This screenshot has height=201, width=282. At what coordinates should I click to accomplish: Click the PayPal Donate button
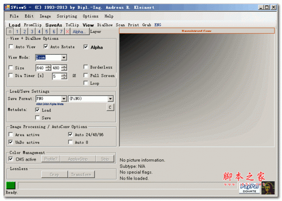250,189
